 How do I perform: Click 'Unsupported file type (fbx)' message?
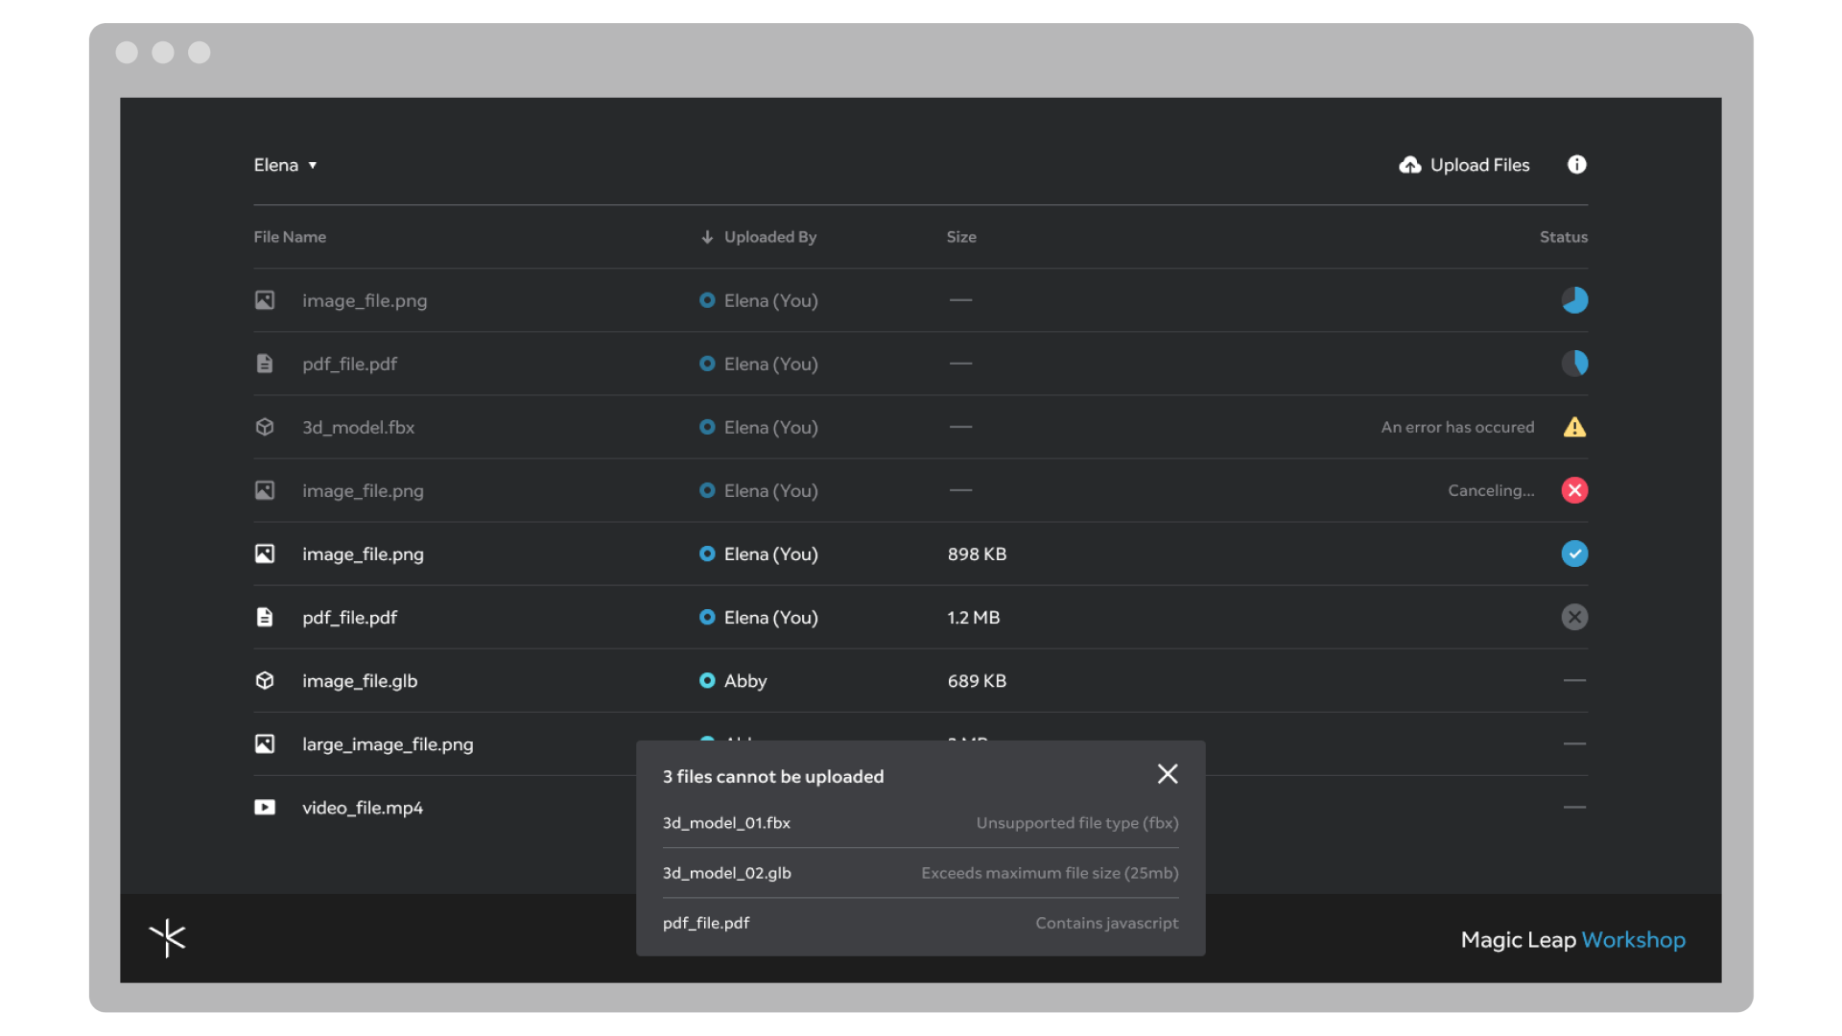(1077, 823)
